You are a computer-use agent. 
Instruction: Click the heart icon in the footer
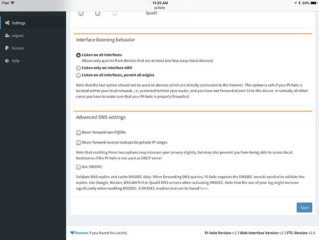tap(72, 233)
